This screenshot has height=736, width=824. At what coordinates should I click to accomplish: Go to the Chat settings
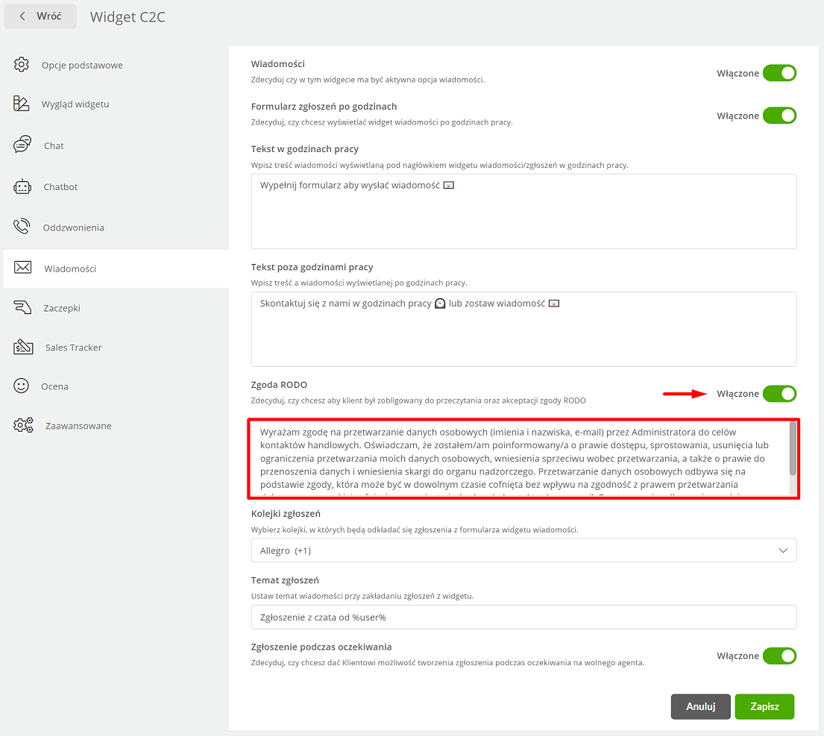pyautogui.click(x=54, y=145)
